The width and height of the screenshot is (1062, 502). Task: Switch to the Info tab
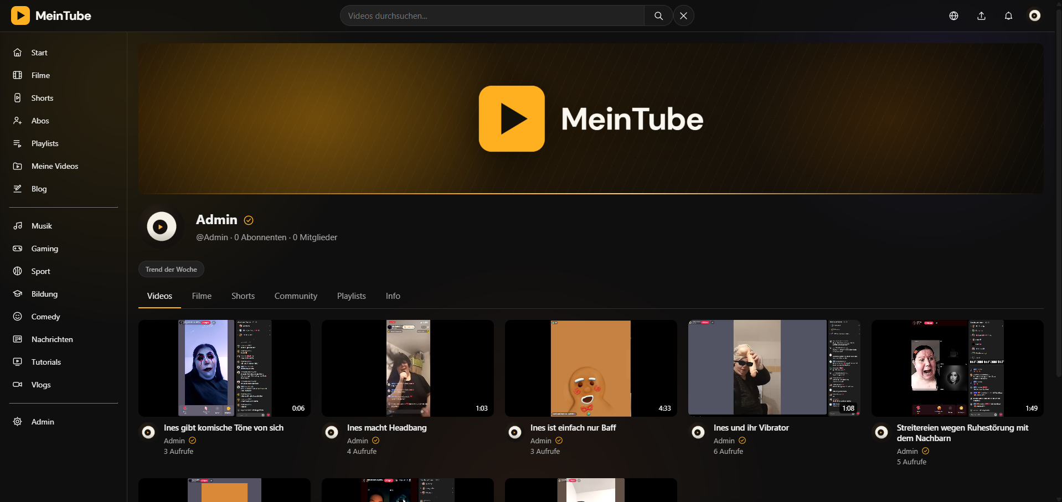(x=393, y=296)
